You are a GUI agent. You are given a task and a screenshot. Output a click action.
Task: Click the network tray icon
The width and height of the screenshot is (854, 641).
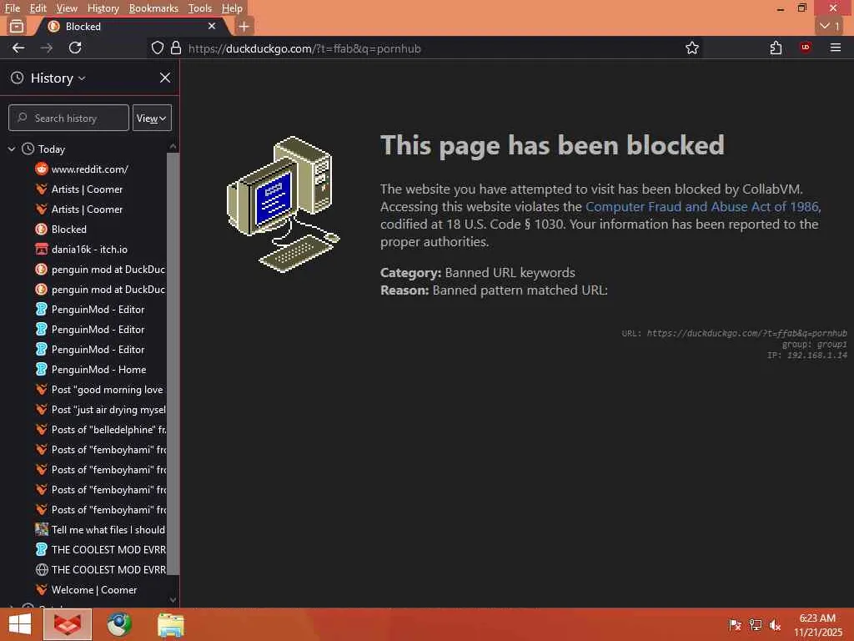pyautogui.click(x=756, y=624)
